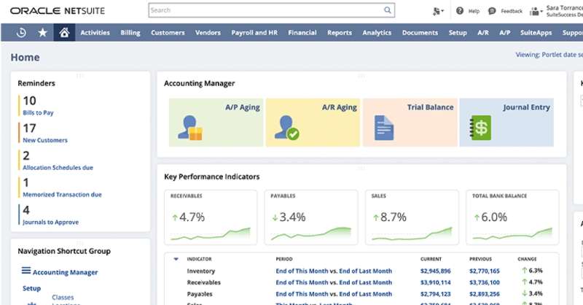This screenshot has width=583, height=305.
Task: Grab the Accounting Manager portlet drag handle
Action: click(361, 76)
